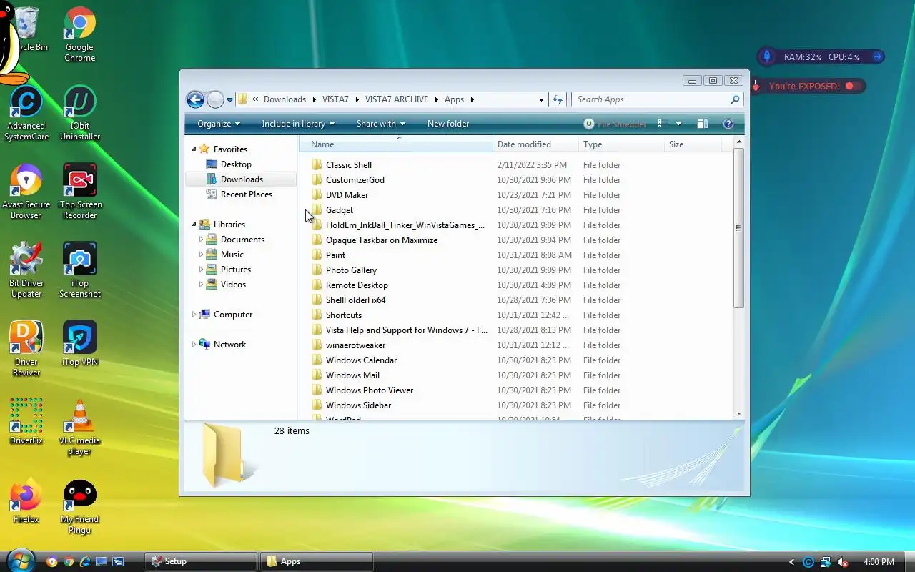Launch Internet Explorer from quick launch
915x572 pixels.
coord(85,562)
